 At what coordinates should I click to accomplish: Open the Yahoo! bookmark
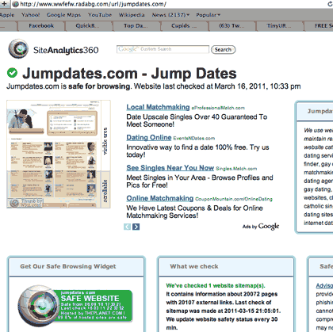[x=31, y=15]
